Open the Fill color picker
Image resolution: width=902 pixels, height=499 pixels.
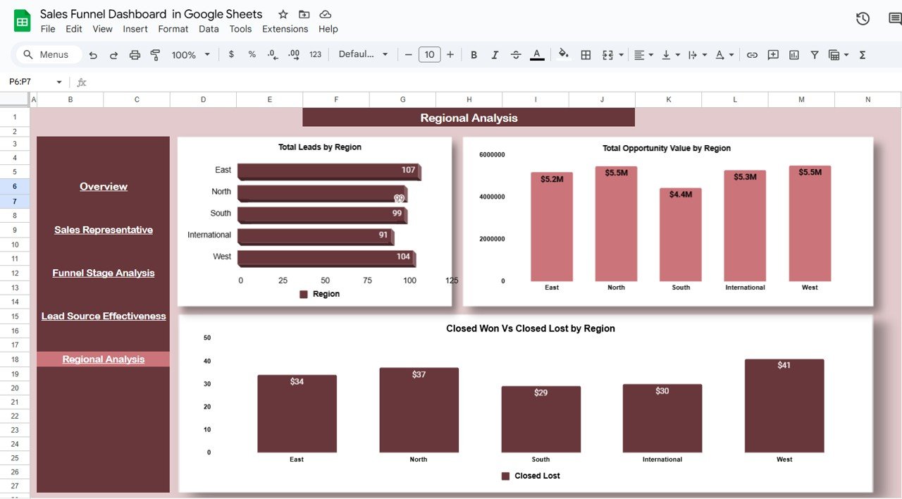coord(563,54)
